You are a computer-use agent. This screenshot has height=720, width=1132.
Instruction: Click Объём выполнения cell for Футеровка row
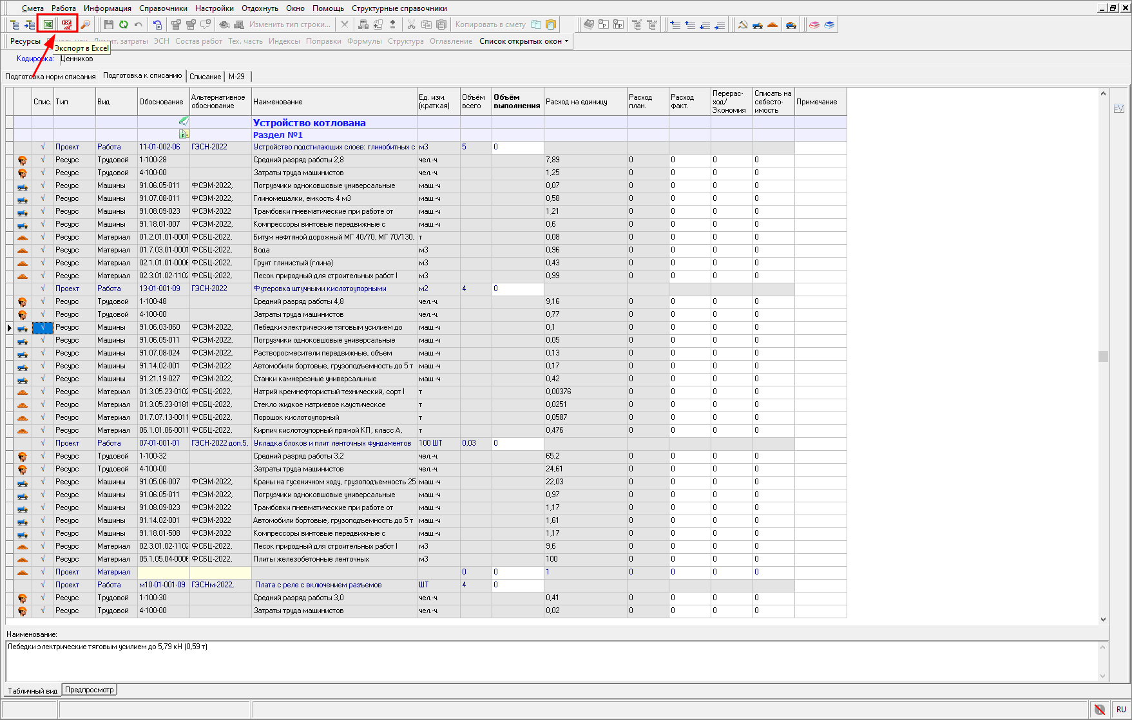[517, 289]
